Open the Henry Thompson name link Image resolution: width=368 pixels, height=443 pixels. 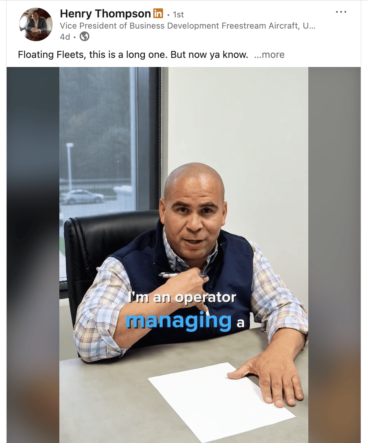105,14
